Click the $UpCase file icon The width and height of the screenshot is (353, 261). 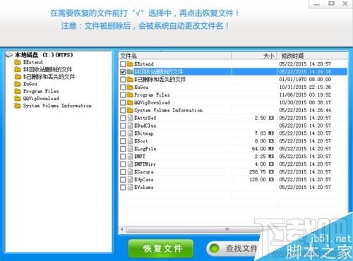tap(130, 180)
